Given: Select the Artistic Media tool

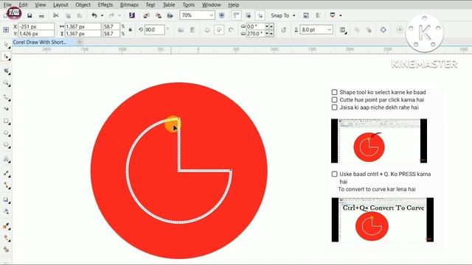Looking at the screenshot, I should coord(6,108).
